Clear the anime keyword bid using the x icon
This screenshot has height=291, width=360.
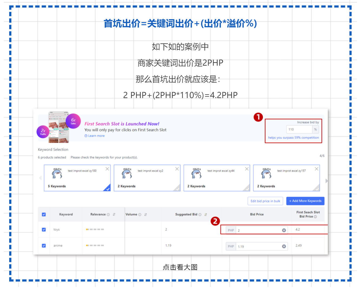(x=284, y=246)
